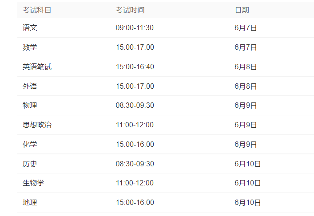Click the 考试科目 column header
This screenshot has width=314, height=216.
37,10
